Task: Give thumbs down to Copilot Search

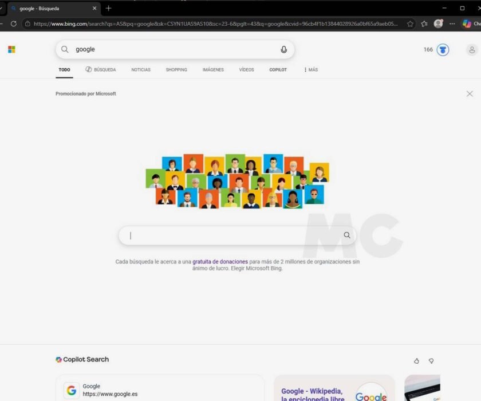Action: [x=431, y=361]
